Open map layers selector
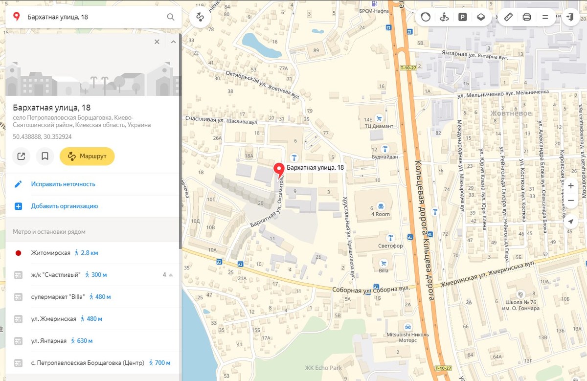This screenshot has width=587, height=381. 481,17
